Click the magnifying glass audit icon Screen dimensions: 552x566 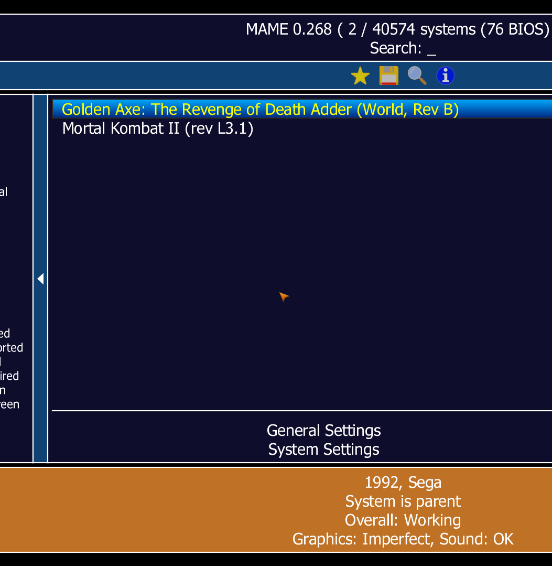pos(417,76)
